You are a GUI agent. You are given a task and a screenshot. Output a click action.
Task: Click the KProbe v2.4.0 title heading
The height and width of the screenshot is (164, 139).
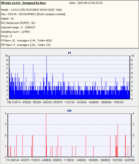click(x=23, y=3)
